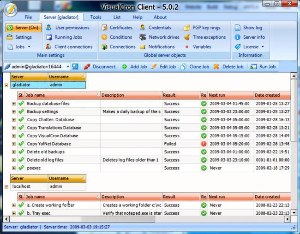Image resolution: width=300 pixels, height=234 pixels.
Task: Open the Jobs dropdown in Main settings
Action: coord(18,47)
